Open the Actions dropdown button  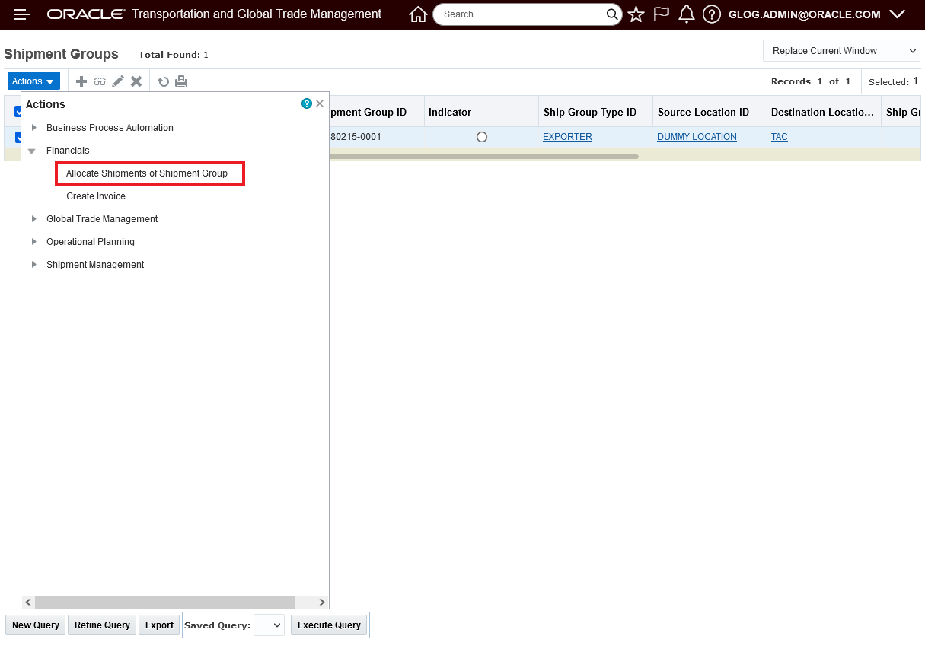click(x=33, y=81)
